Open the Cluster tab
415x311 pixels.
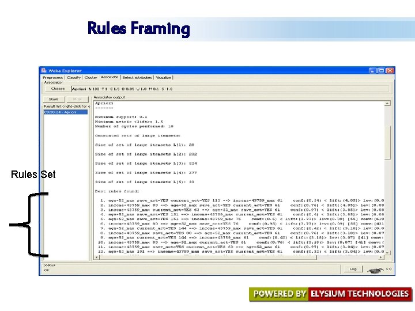click(91, 78)
